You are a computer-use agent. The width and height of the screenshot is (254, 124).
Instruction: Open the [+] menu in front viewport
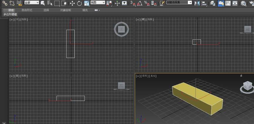coord(138,20)
